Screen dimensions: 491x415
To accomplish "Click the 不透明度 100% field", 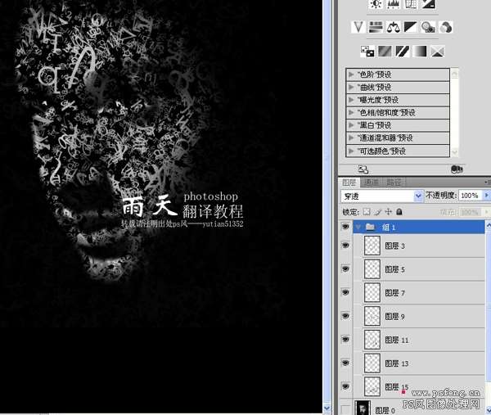I will [471, 196].
